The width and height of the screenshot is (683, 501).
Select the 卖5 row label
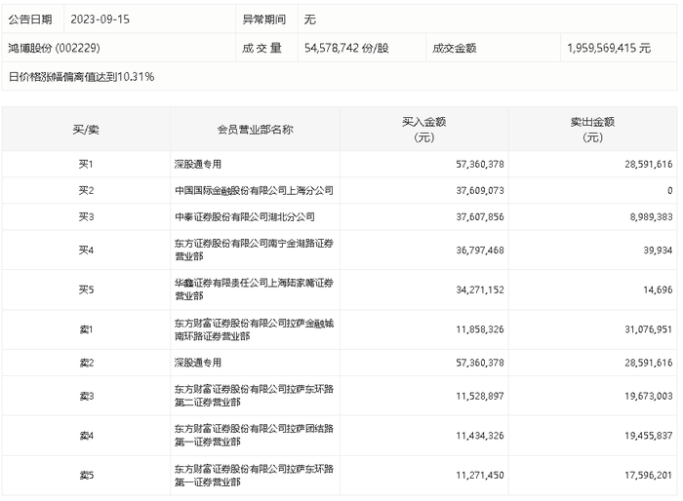(86, 476)
